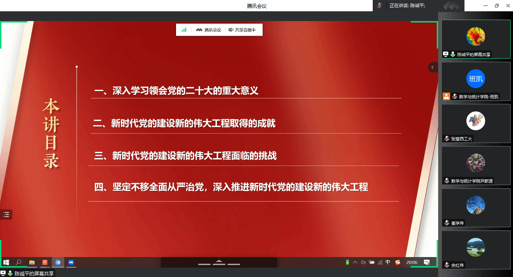Toggle the muted microphone icon in the top bar
Viewport: 513px width, 277px height.
tap(380, 6)
